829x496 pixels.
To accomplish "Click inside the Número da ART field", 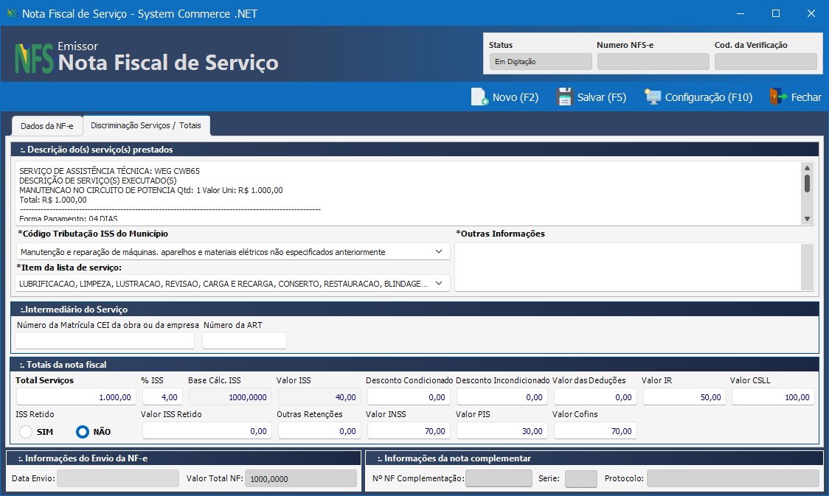I will pyautogui.click(x=244, y=340).
